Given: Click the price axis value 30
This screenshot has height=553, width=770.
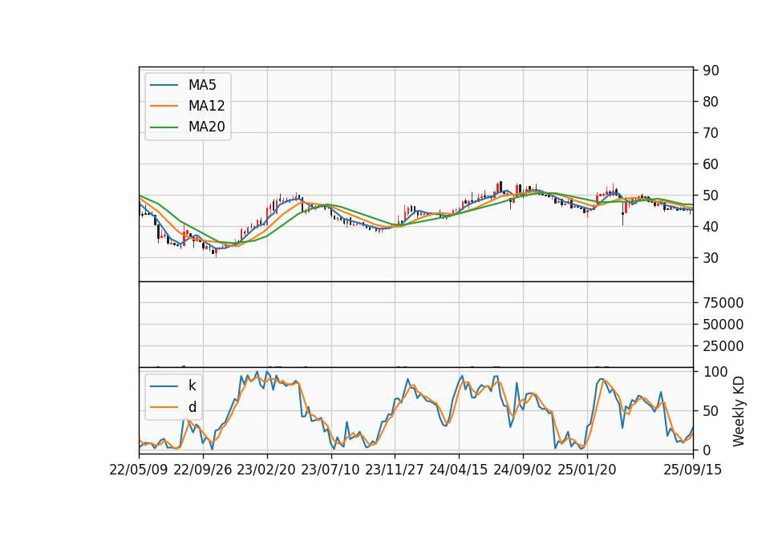Looking at the screenshot, I should (x=711, y=257).
